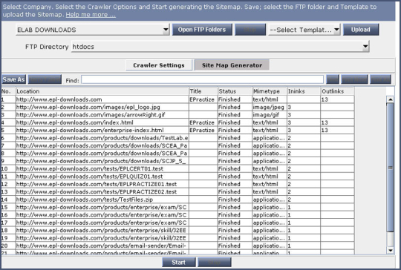Viewport: 401px width, 270px height.
Task: Click the scrollbar down arrow
Action: tap(391, 250)
